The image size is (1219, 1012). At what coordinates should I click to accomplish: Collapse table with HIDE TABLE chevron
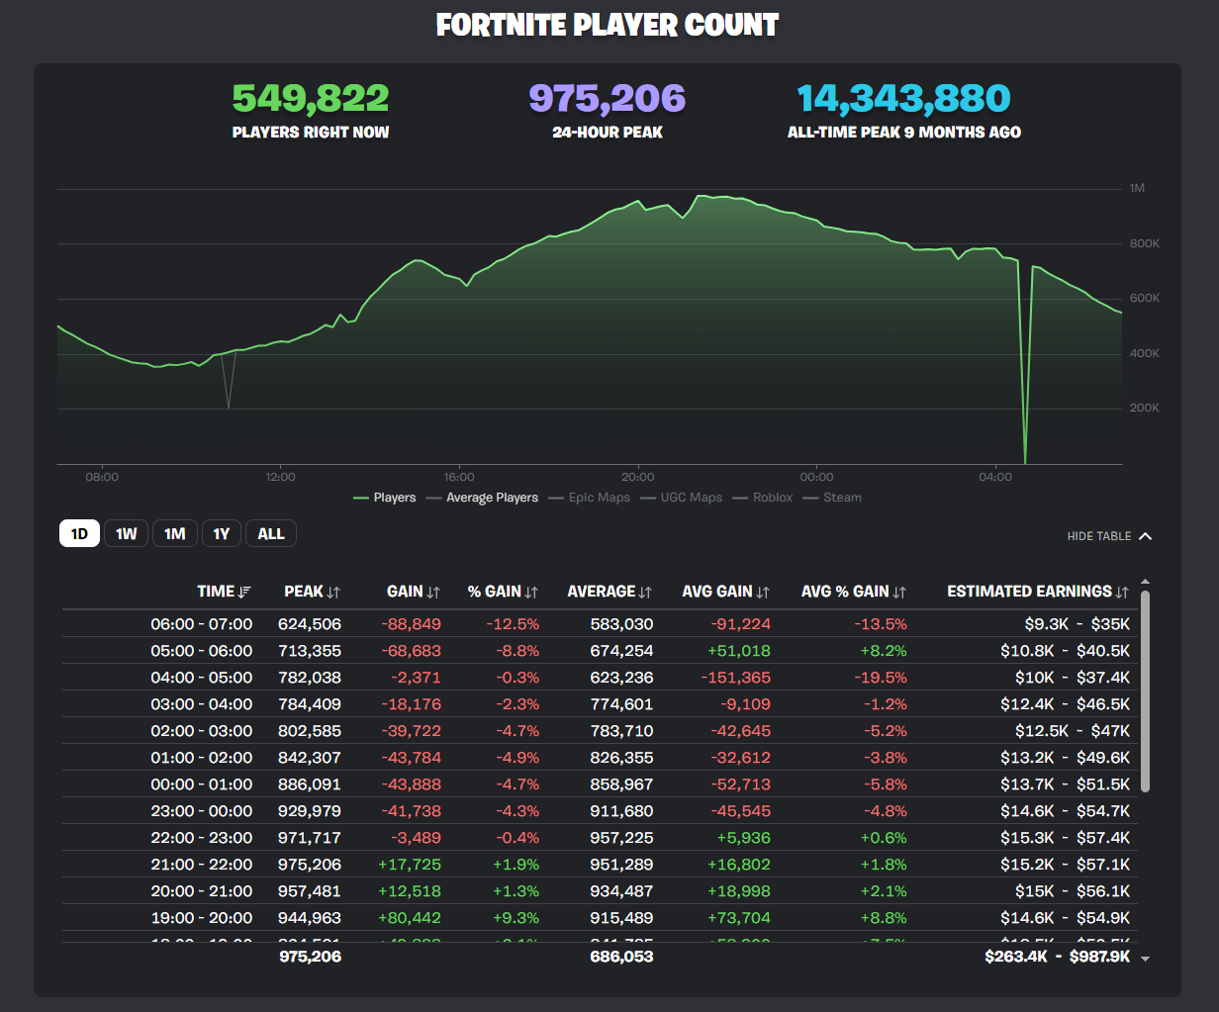pos(1146,536)
